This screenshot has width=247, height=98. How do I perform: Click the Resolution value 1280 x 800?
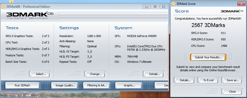[94, 36]
